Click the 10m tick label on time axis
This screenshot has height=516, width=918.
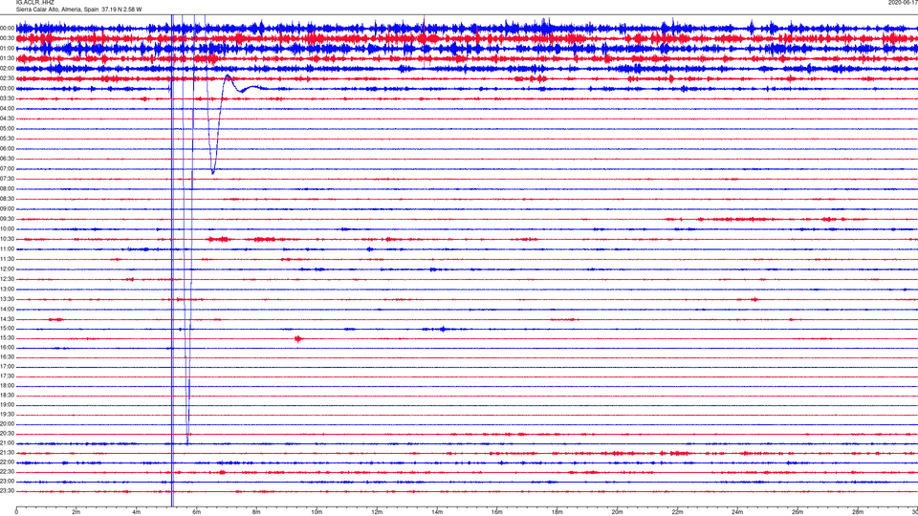tap(317, 512)
